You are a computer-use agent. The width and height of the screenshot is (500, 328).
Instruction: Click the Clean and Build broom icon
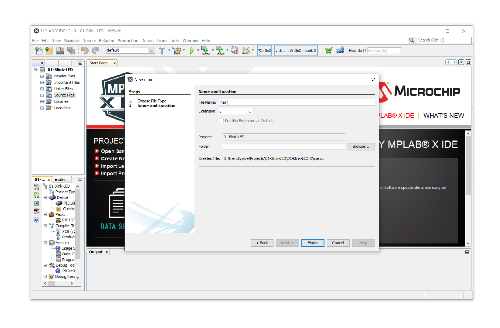pyautogui.click(x=177, y=51)
